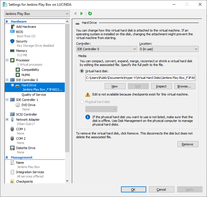Open the Security shield item

tap(12, 41)
